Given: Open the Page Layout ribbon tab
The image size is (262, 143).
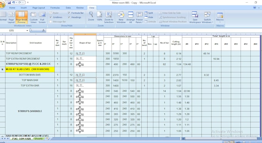Looking at the screenshot, I should click(x=39, y=8).
